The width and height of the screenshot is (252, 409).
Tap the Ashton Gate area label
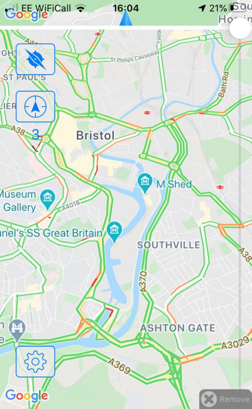pos(178,328)
